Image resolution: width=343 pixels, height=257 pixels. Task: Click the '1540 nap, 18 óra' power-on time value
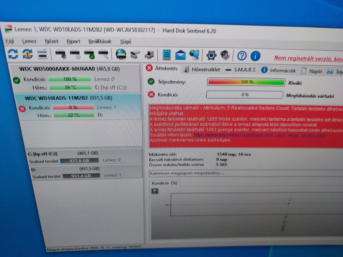(234, 154)
